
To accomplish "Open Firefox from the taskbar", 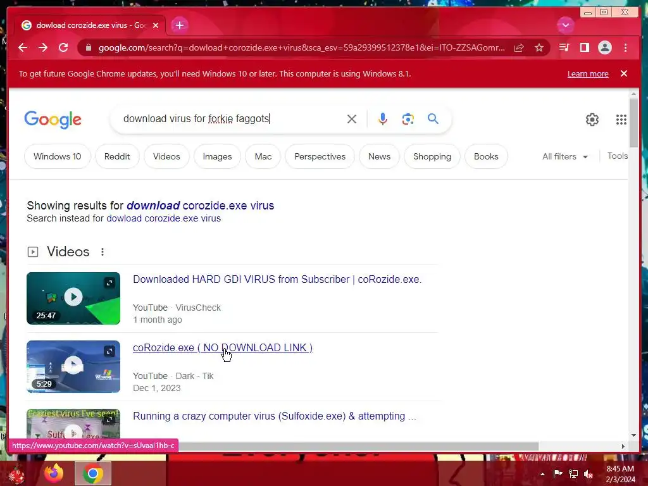I will [54, 473].
